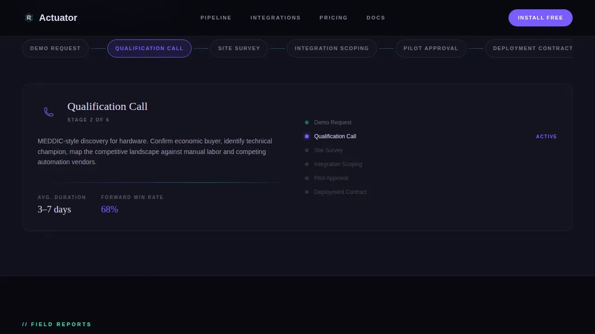Image resolution: width=595 pixels, height=334 pixels.
Task: Click the "// FIELD REPORTS" section heading
Action: point(57,324)
